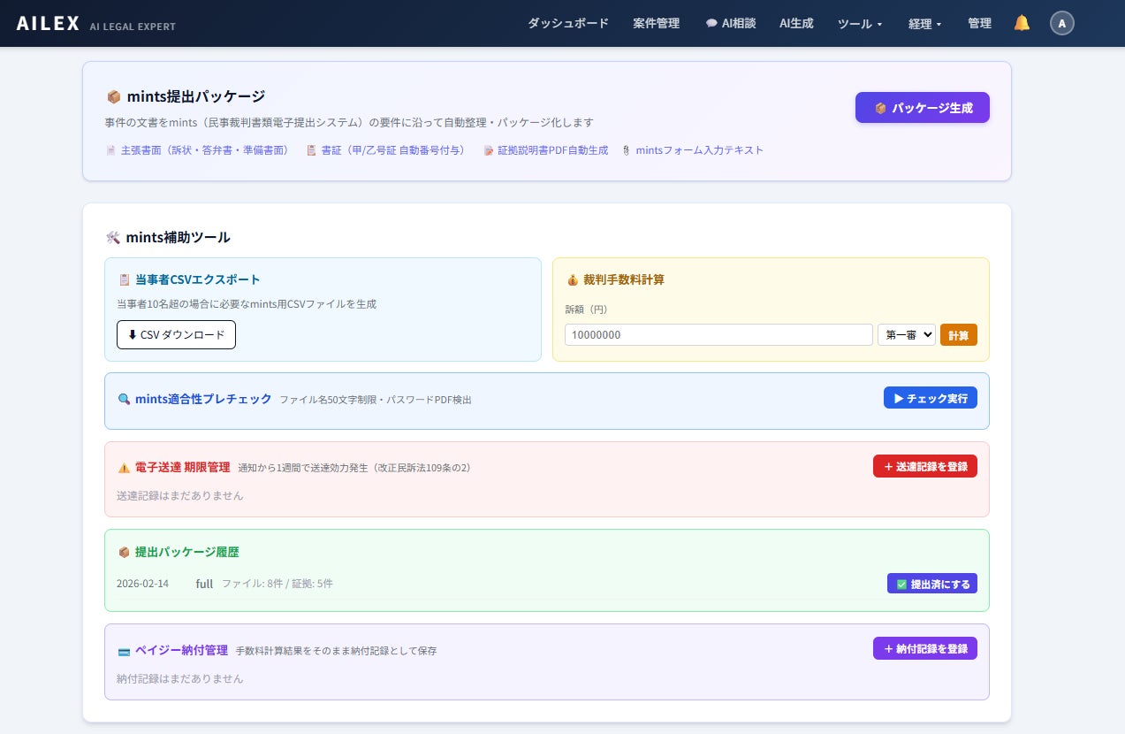Mark the 2026-02-14 package as 提出済
1125x734 pixels.
(x=932, y=584)
